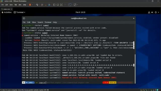Expand the stretch guest dropdown arrow
161x91 pixels.
77,5
